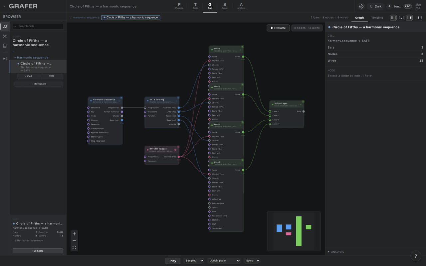The image size is (426, 266).
Task: Open the music notes browser sidebar icon
Action: [x=5, y=27]
